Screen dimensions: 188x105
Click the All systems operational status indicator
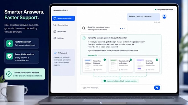click(x=164, y=10)
